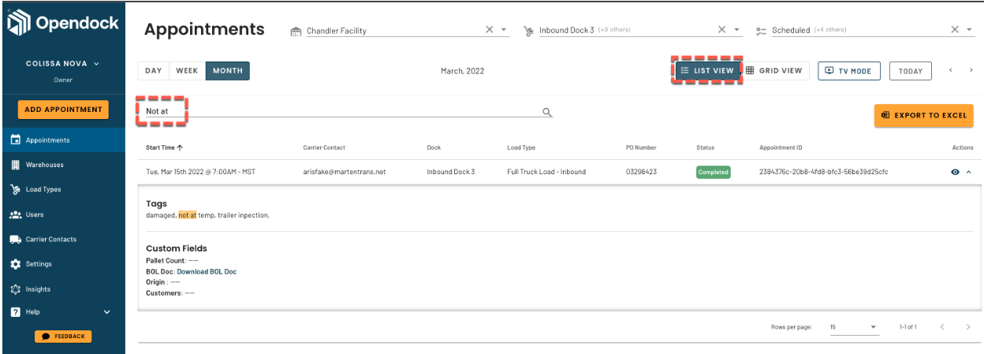The image size is (984, 354).
Task: Click the forklift icon beside Inbound Dock 3
Action: pyautogui.click(x=529, y=31)
